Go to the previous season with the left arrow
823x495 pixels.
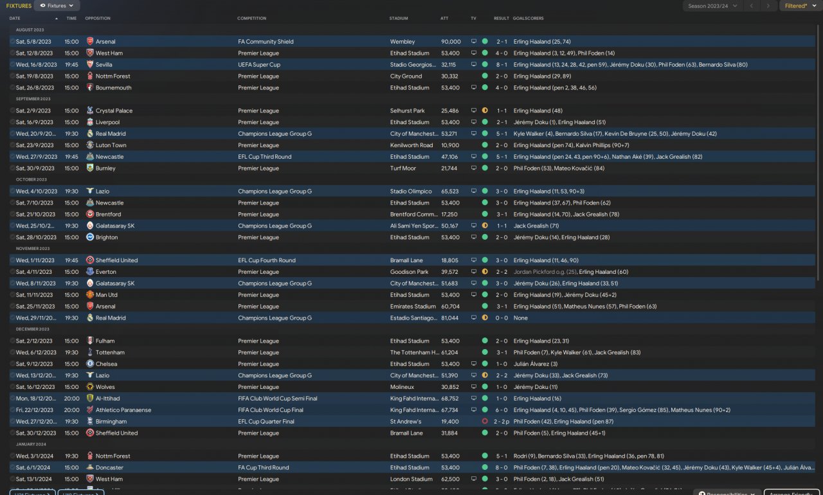pos(751,6)
